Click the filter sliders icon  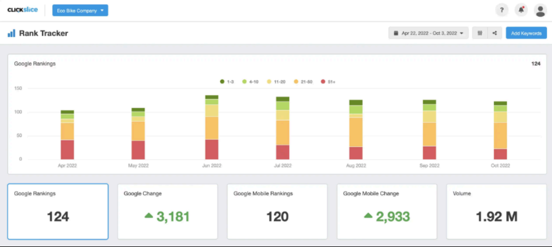coord(479,33)
